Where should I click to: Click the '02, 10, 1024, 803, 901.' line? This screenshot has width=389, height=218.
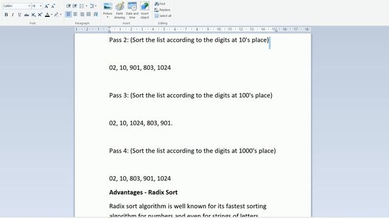140,123
